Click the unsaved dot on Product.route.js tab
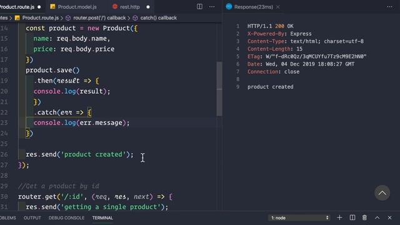Viewport: 400px width, 225px height. click(x=39, y=7)
